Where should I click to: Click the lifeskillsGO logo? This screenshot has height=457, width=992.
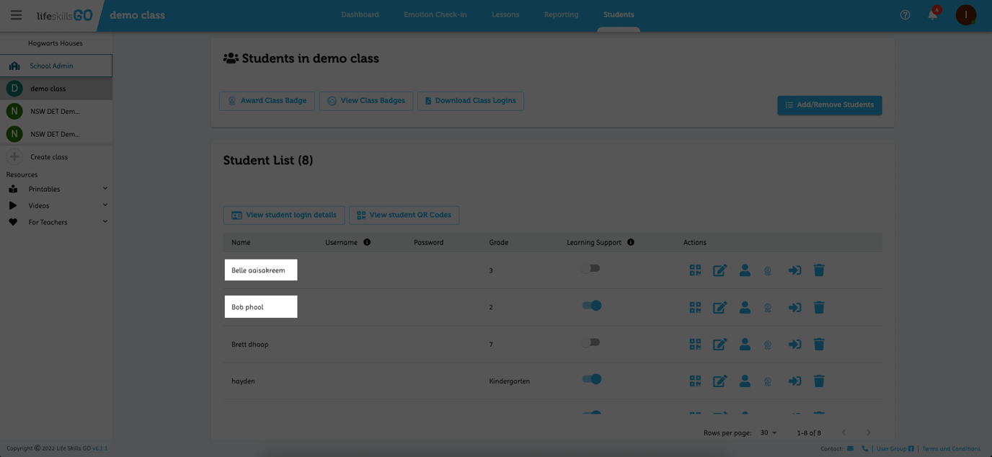click(x=65, y=15)
